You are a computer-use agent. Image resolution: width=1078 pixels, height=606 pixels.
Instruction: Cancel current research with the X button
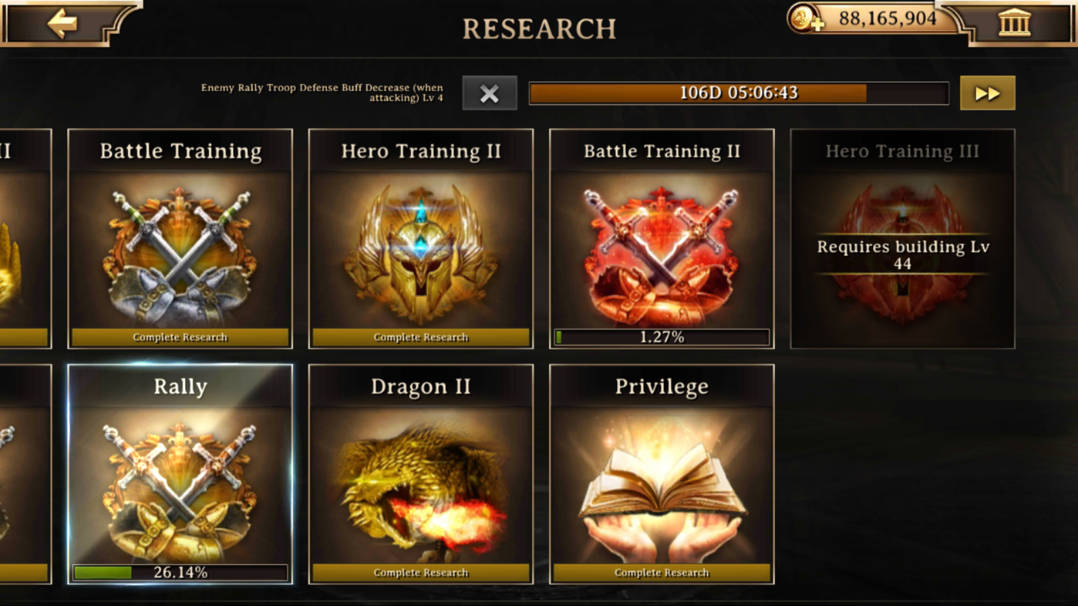click(490, 93)
